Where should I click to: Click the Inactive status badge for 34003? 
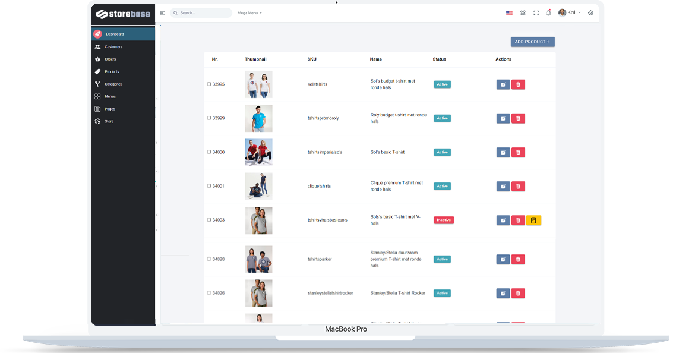(x=444, y=220)
